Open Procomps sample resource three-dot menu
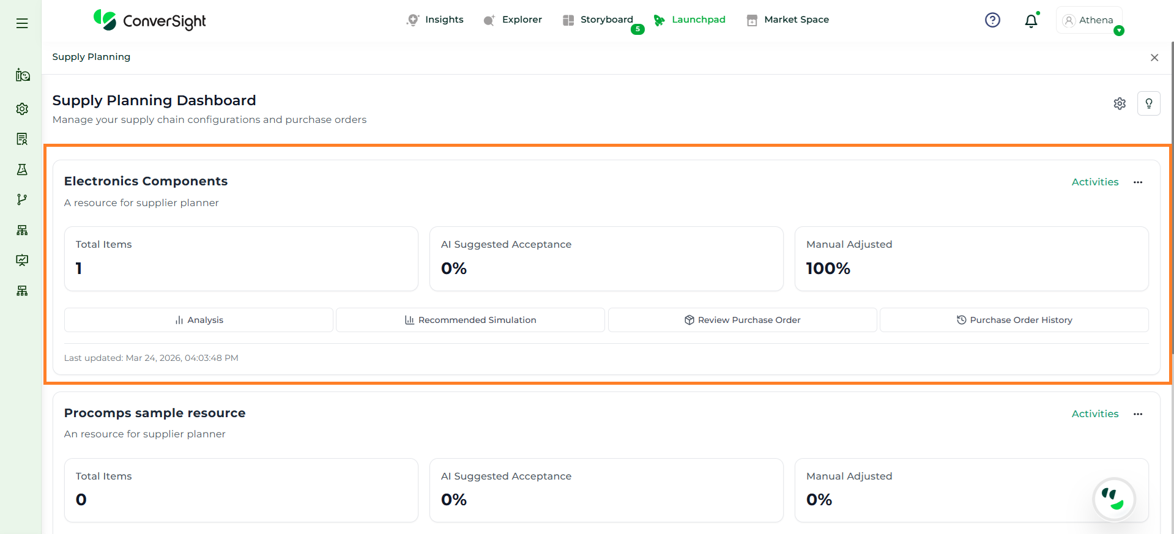 click(1137, 414)
